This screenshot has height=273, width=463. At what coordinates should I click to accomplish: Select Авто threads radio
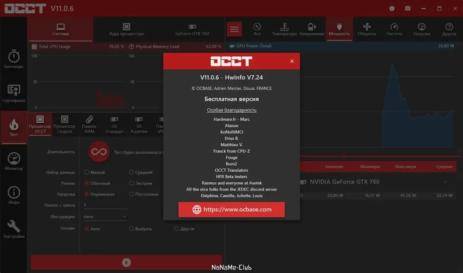(86, 228)
